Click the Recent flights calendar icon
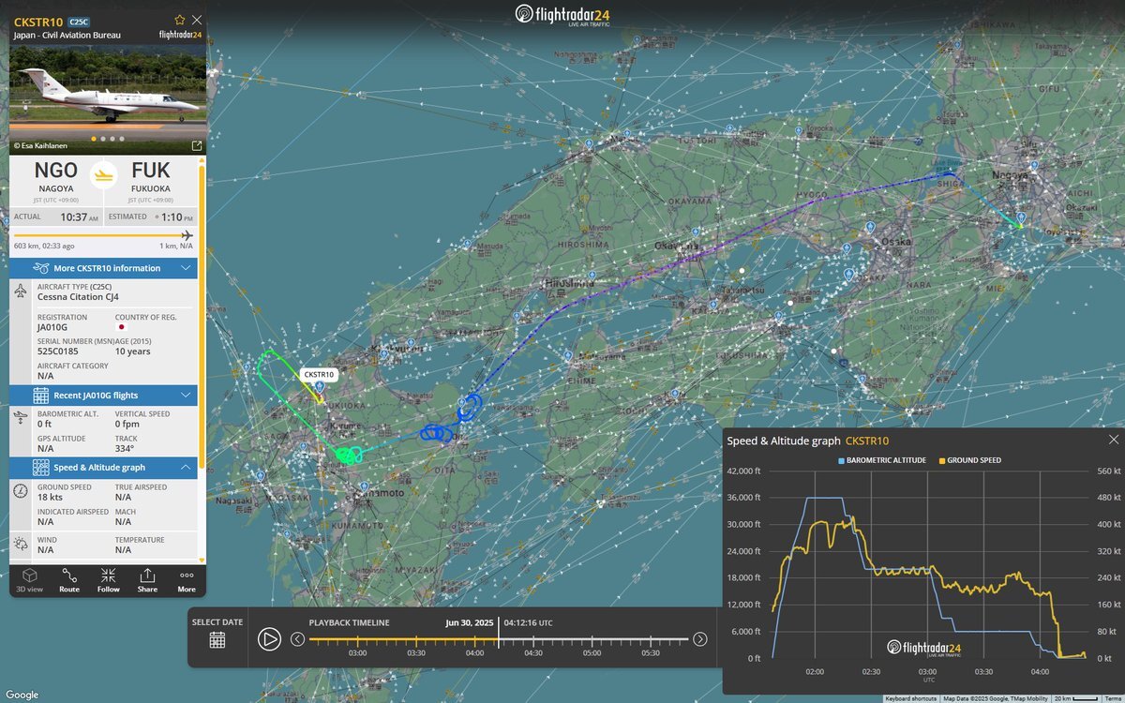This screenshot has width=1125, height=703. [40, 396]
